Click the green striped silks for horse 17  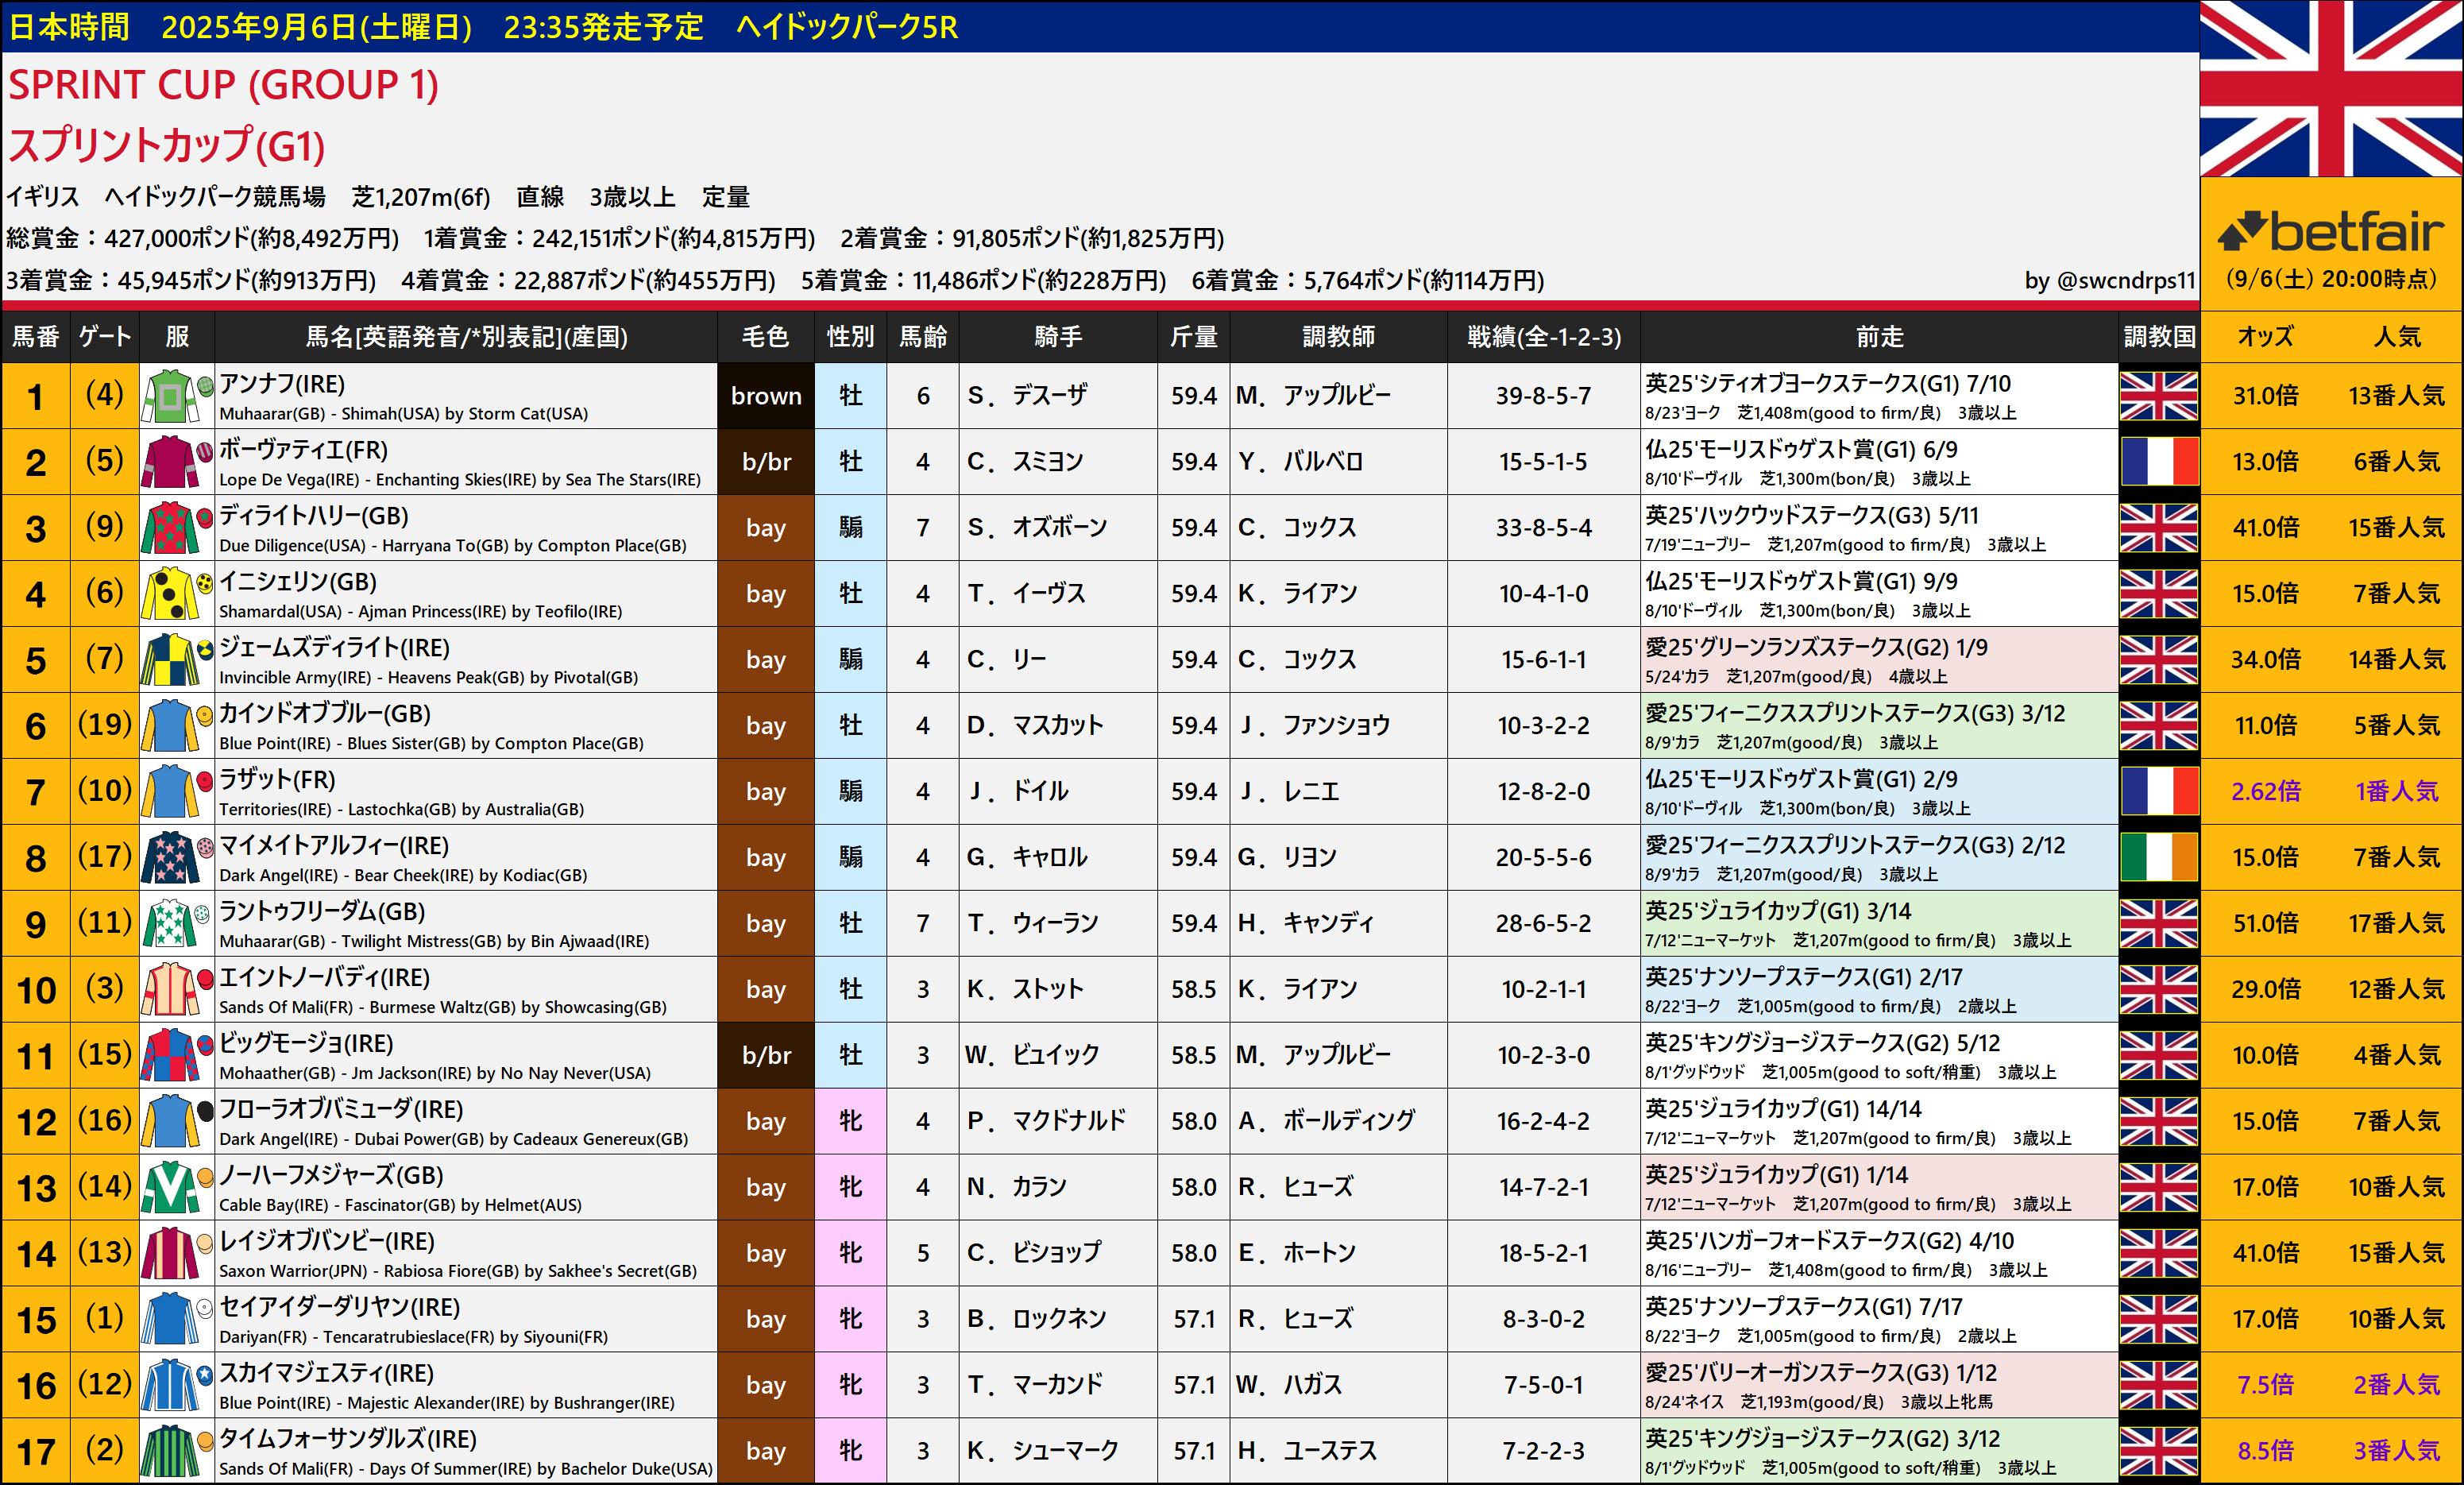[x=169, y=1452]
